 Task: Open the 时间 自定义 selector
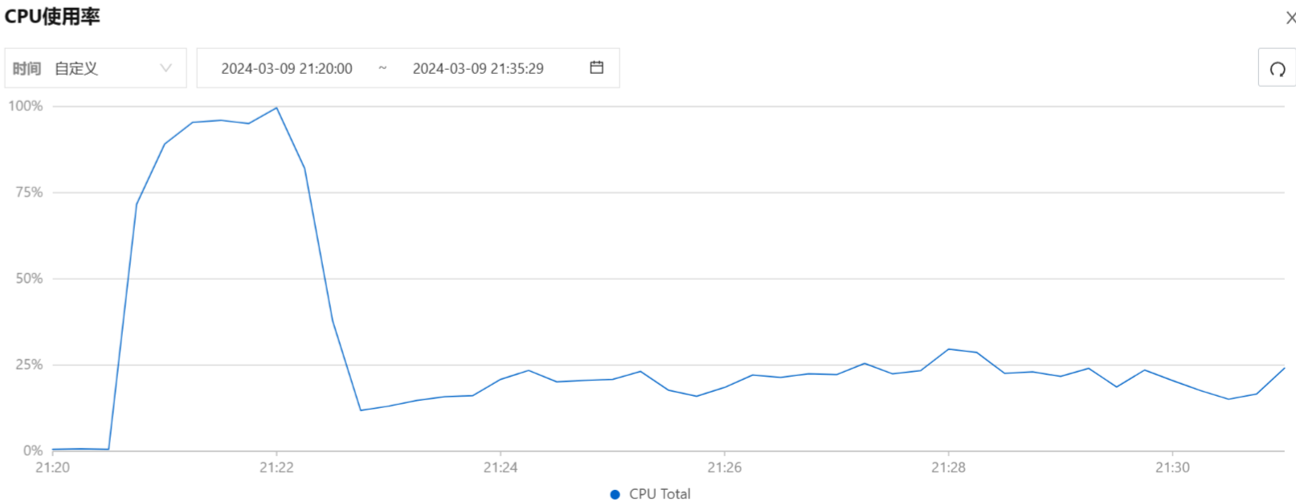[x=96, y=68]
